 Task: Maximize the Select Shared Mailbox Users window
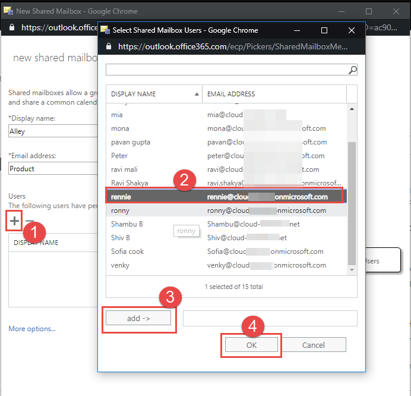tap(324, 30)
